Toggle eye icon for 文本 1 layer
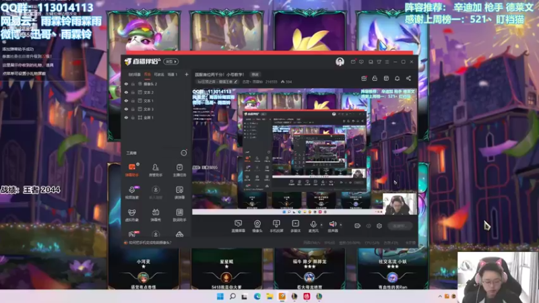Screen dimensions: 539x303 126,100
